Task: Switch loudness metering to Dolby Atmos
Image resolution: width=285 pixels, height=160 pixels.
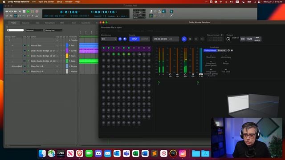Action: [x=210, y=50]
